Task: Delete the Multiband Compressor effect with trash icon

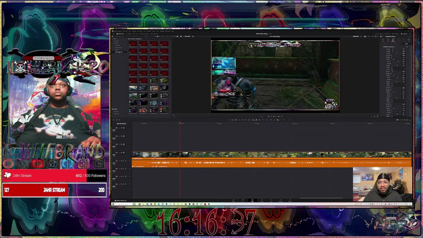Action: pos(407,47)
